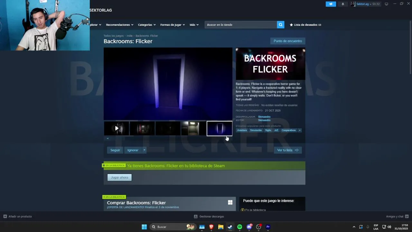Open Big Picture mode monitor icon

387,4
